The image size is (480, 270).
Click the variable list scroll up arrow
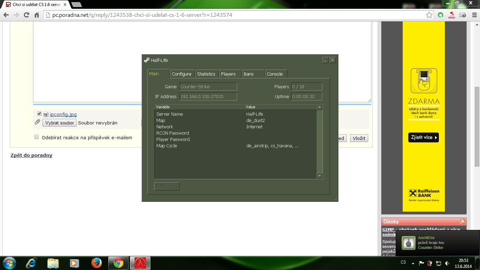[x=319, y=107]
